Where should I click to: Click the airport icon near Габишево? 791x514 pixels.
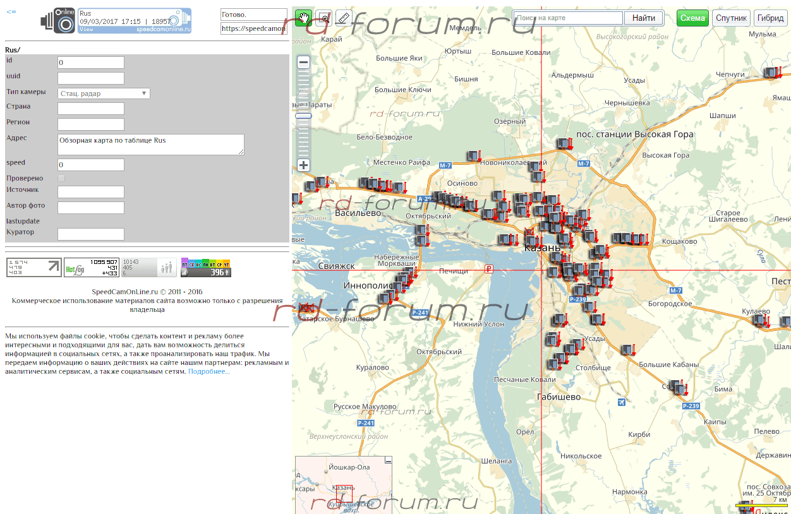[622, 402]
